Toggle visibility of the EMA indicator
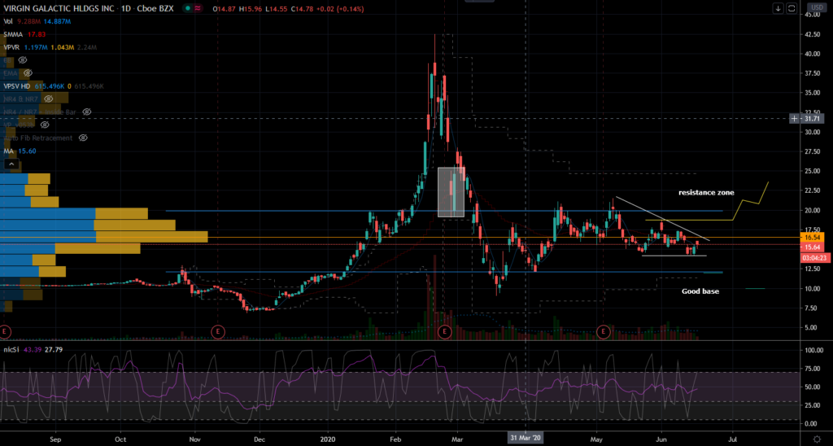The width and height of the screenshot is (833, 446). [28, 72]
